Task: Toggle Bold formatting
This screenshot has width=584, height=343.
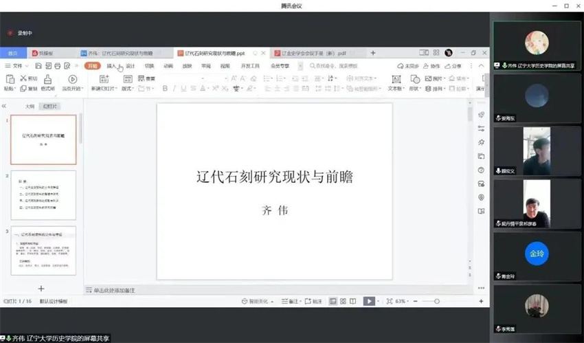Action: [x=165, y=88]
